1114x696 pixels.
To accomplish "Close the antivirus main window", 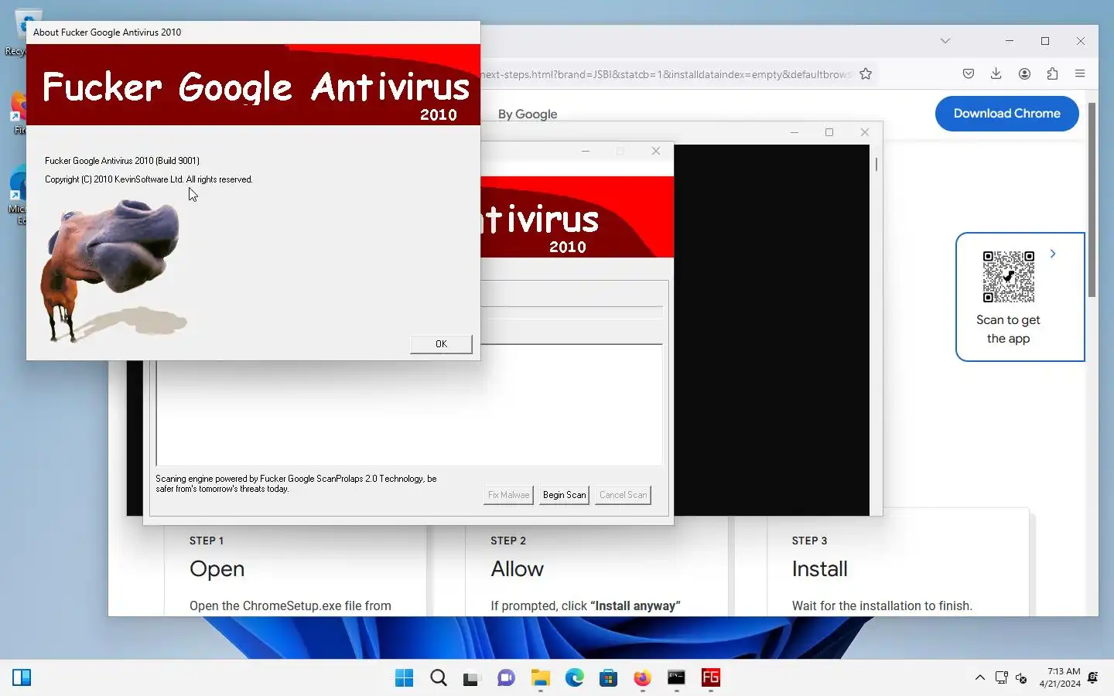I will click(x=656, y=151).
